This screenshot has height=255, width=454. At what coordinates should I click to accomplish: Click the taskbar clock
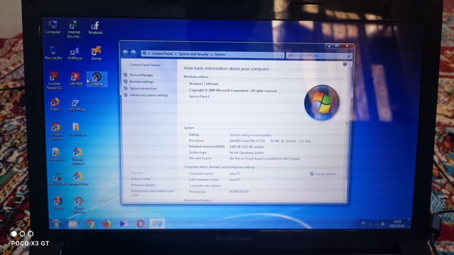[x=397, y=224]
